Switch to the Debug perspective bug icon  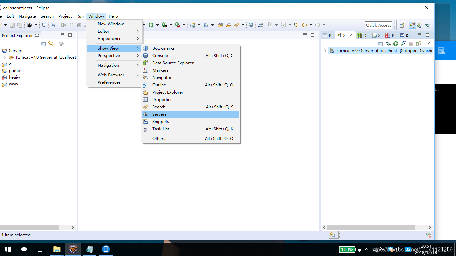tap(428, 25)
